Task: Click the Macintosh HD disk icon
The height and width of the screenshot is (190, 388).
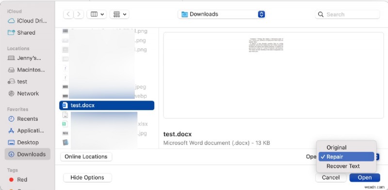Action: click(x=11, y=70)
